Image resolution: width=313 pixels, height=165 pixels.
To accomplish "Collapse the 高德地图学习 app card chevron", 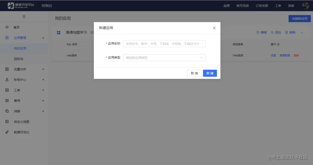I will tap(302, 33).
